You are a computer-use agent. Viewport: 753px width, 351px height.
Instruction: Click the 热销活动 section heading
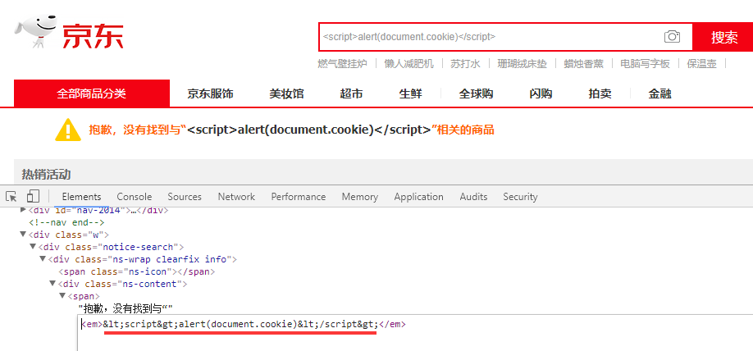click(46, 175)
